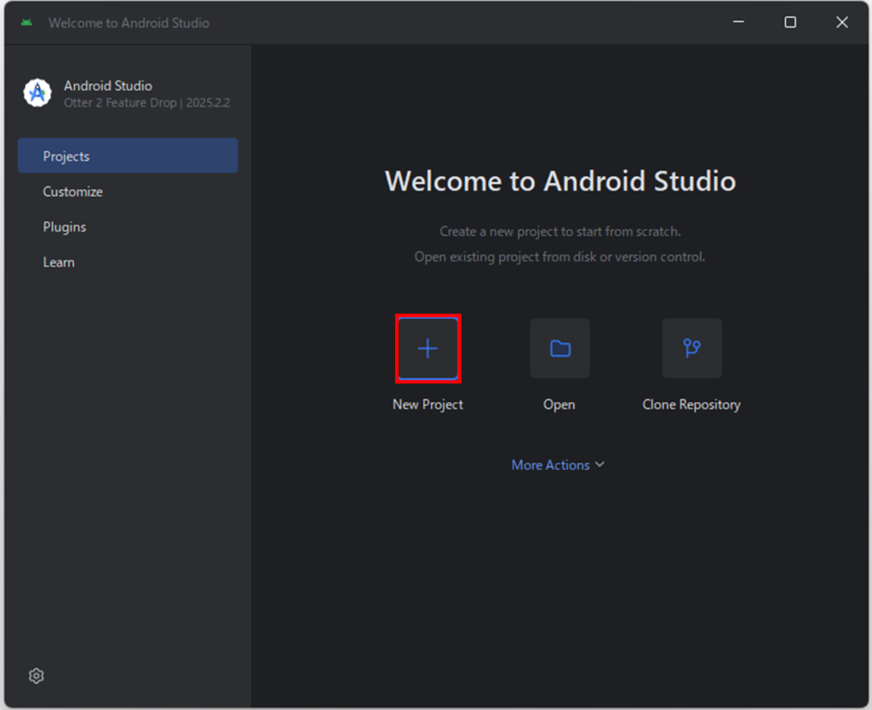Viewport: 872px width, 710px height.
Task: Click the Clone Repository branch icon
Action: click(691, 348)
